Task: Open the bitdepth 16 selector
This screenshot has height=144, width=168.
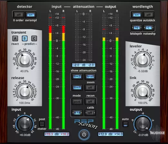Action: pyautogui.click(x=137, y=28)
